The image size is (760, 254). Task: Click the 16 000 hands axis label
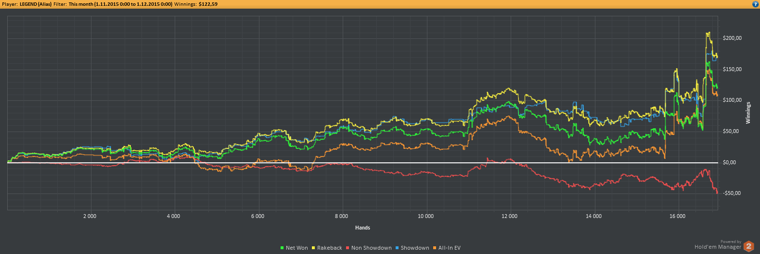click(x=677, y=217)
